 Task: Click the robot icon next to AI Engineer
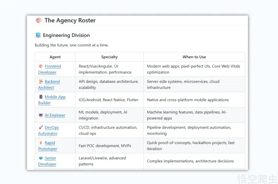pyautogui.click(x=41, y=115)
